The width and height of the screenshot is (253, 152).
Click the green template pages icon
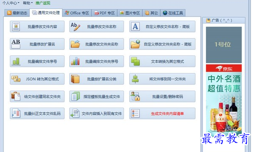(76, 96)
